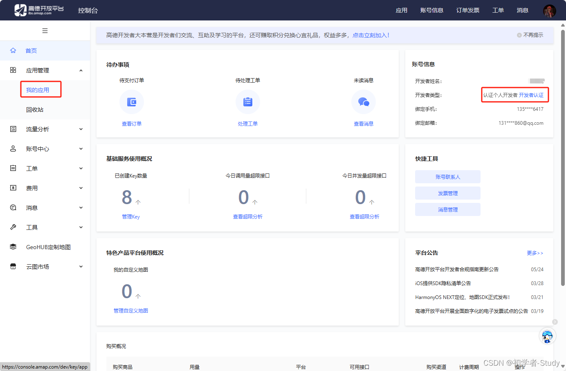Screen dimensions: 566x371
Task: Click the 点击立刻加入 link
Action: (x=371, y=35)
